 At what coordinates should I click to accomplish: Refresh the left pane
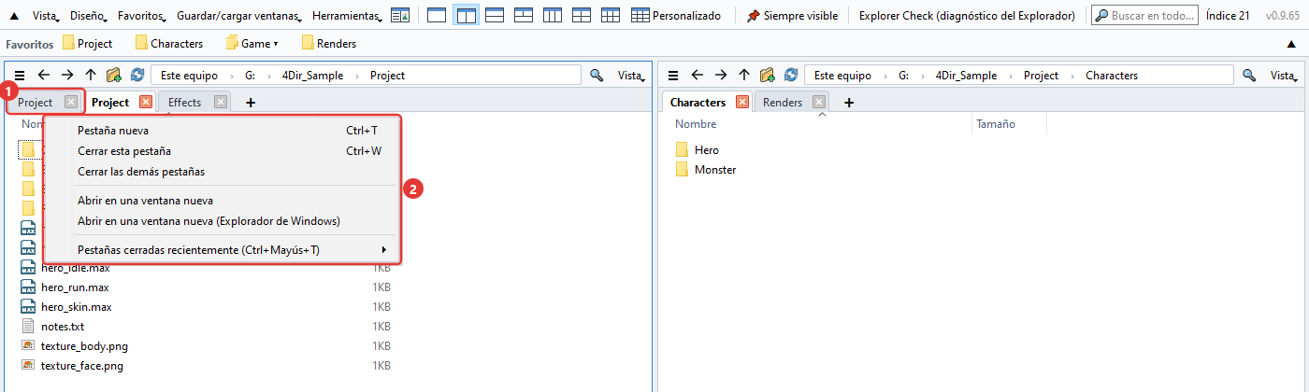click(137, 76)
